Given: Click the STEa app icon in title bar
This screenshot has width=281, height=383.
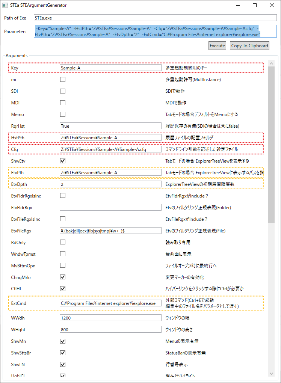Looking at the screenshot, I should pyautogui.click(x=5, y=5).
